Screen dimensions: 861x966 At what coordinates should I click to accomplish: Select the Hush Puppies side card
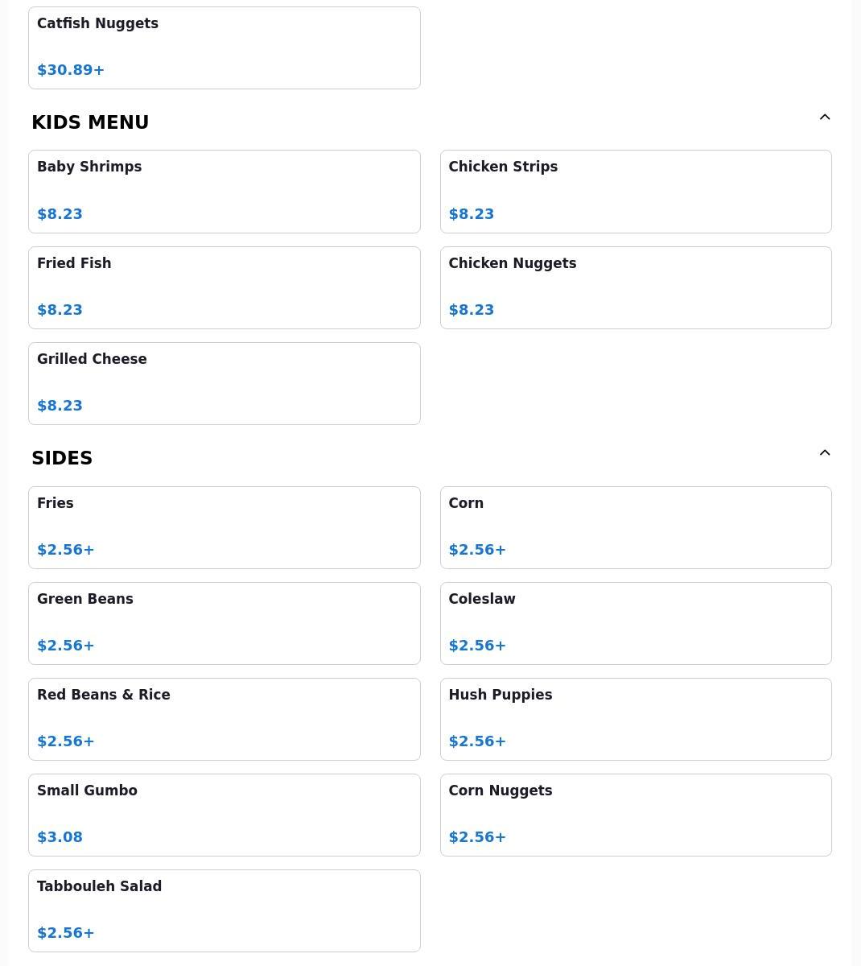click(x=636, y=719)
